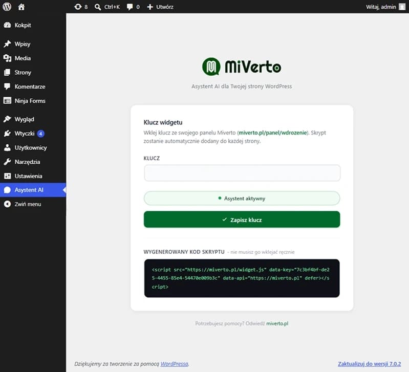409x372 pixels.
Task: Click the "Asystent AI dla Twojej strony WordPress" tagline
Action: 242,86
